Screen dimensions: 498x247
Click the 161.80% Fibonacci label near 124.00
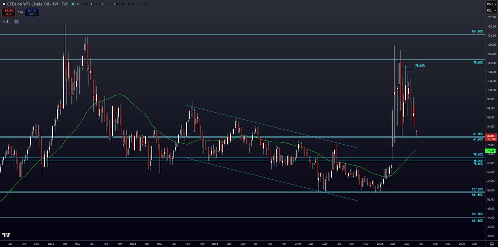tap(477, 31)
